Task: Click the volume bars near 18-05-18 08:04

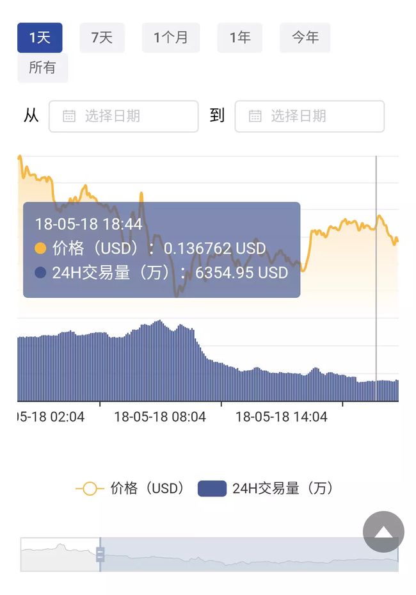Action: [160, 361]
